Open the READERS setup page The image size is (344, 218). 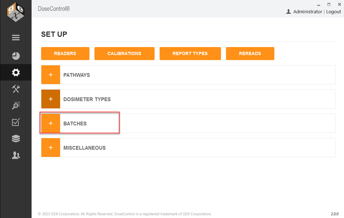pyautogui.click(x=65, y=54)
